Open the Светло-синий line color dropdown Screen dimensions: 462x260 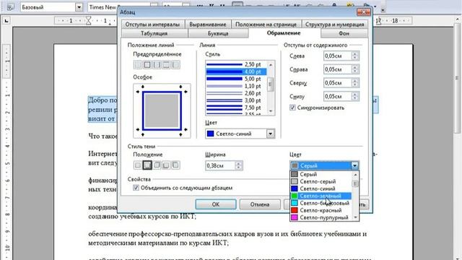(x=270, y=134)
